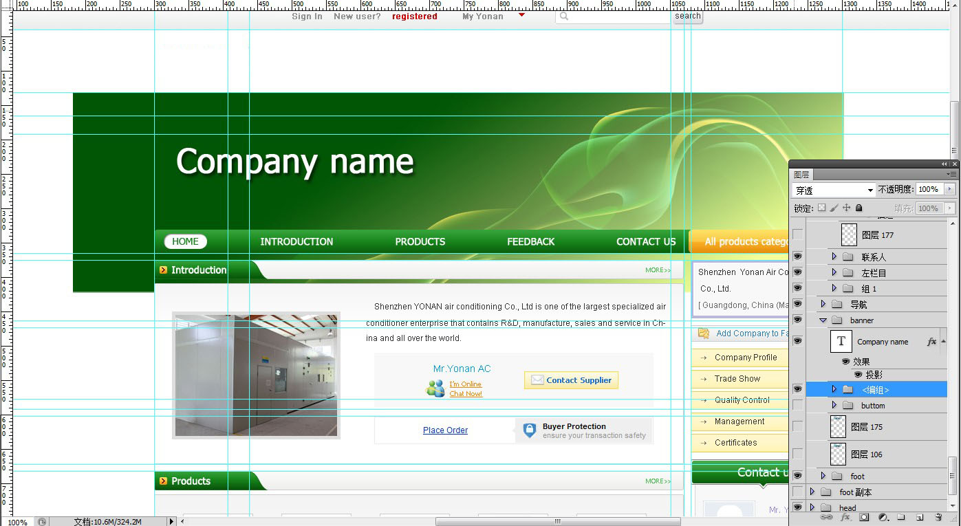Click the create new layer icon
This screenshot has height=526, width=961.
tap(919, 517)
